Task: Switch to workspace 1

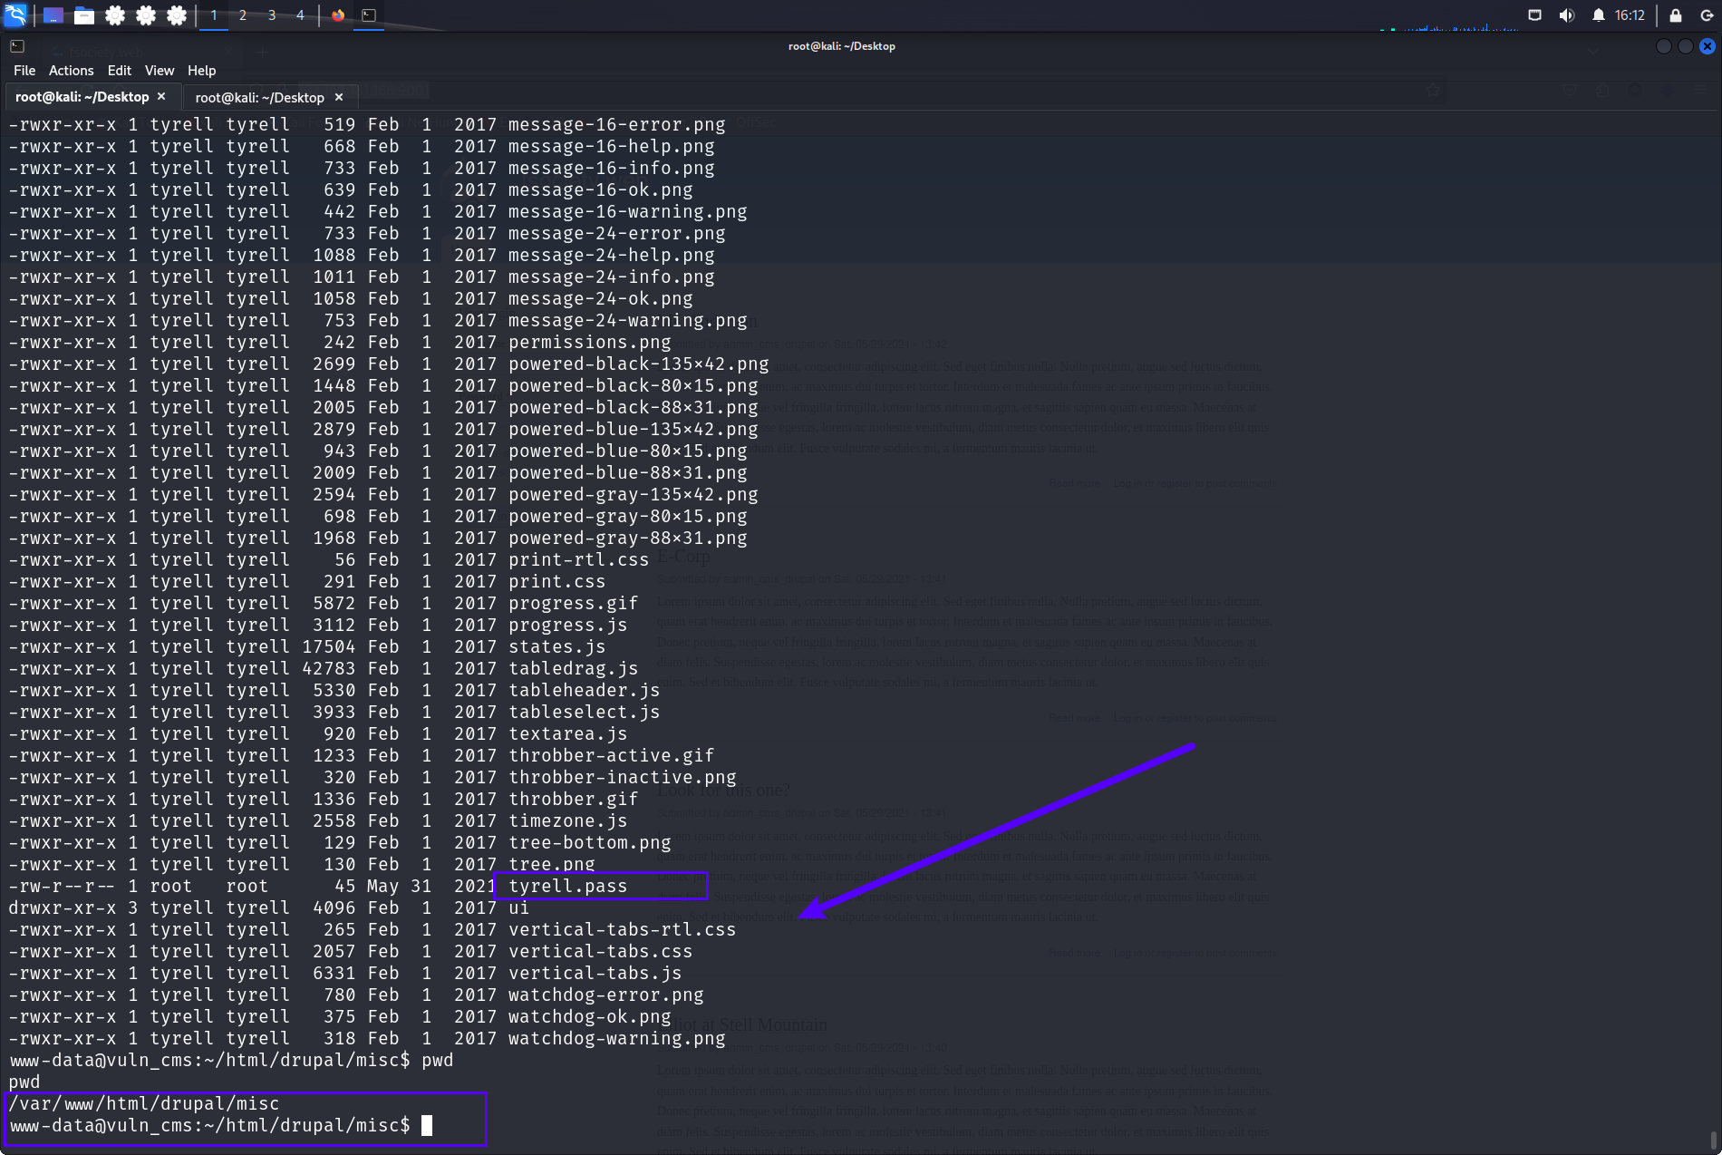Action: 214,15
